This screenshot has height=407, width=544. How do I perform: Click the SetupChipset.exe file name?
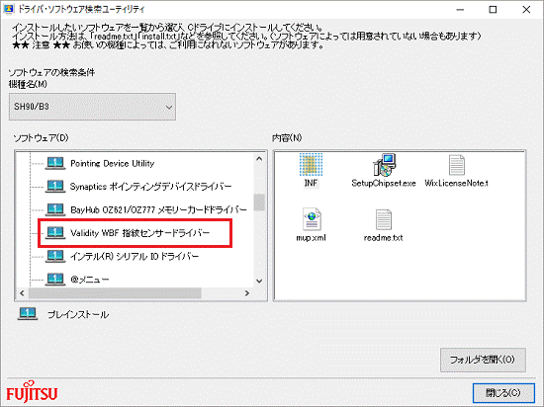point(384,183)
